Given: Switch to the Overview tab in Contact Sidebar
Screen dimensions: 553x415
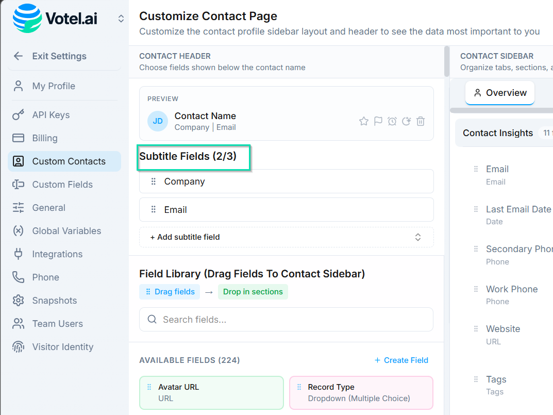Looking at the screenshot, I should 499,93.
